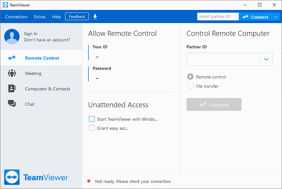The image size is (282, 189).
Task: Click the Sign In link
Action: [x=31, y=34]
